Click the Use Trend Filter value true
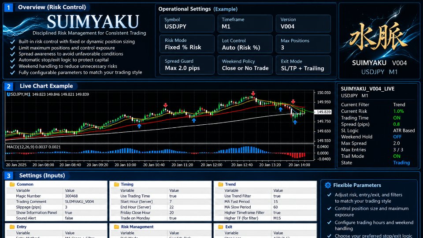Image resolution: width=423 pixels, height=238 pixels. [277, 196]
